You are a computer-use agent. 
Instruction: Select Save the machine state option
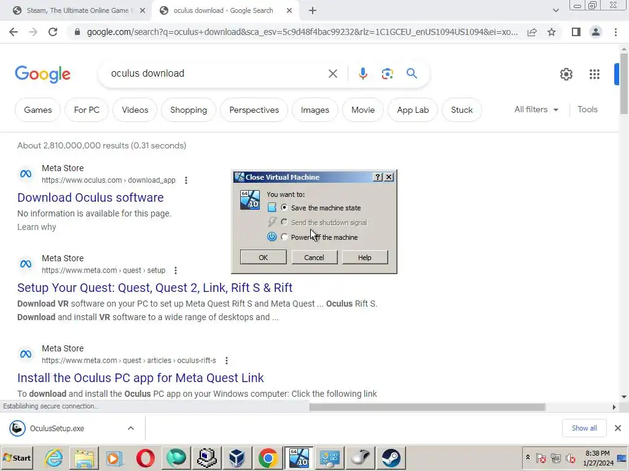click(x=284, y=207)
